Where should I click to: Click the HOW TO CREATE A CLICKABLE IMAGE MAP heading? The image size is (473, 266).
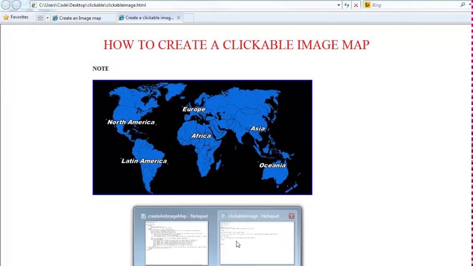pyautogui.click(x=236, y=45)
